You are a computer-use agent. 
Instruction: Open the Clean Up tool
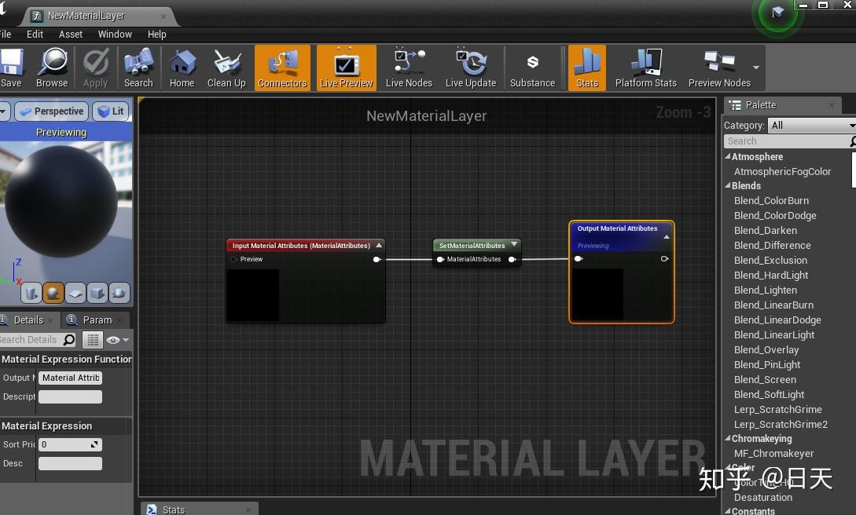tap(226, 68)
